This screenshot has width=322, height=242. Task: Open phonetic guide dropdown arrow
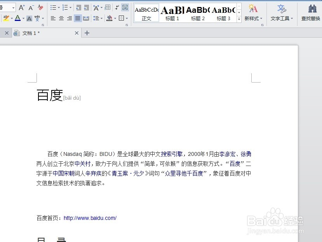(x=43, y=19)
